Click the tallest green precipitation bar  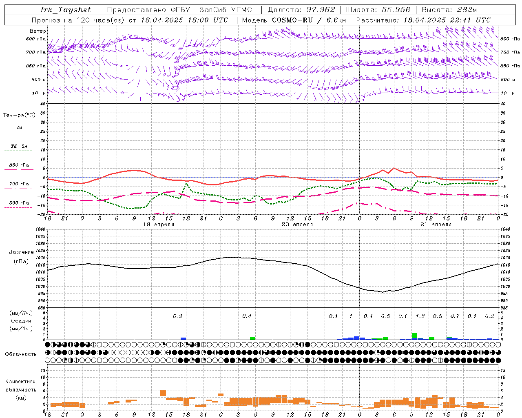click(x=414, y=336)
